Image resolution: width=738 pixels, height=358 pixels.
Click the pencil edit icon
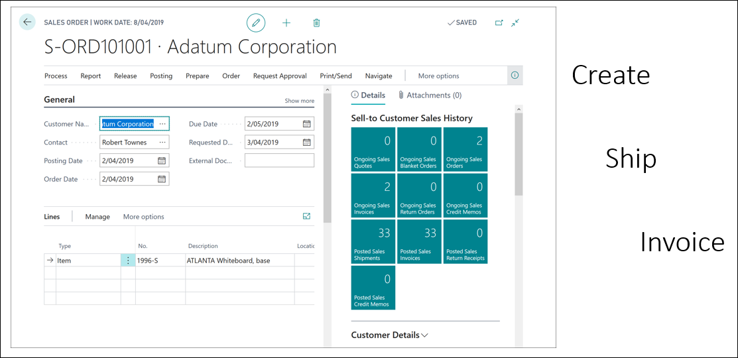[256, 23]
